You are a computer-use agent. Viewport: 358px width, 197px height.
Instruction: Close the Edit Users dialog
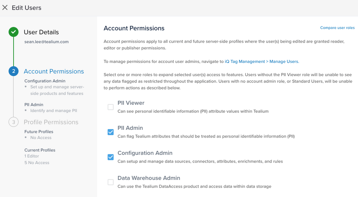tap(5, 8)
